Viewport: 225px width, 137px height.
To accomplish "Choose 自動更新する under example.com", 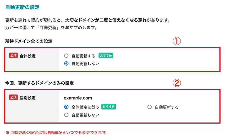I will (x=150, y=107).
